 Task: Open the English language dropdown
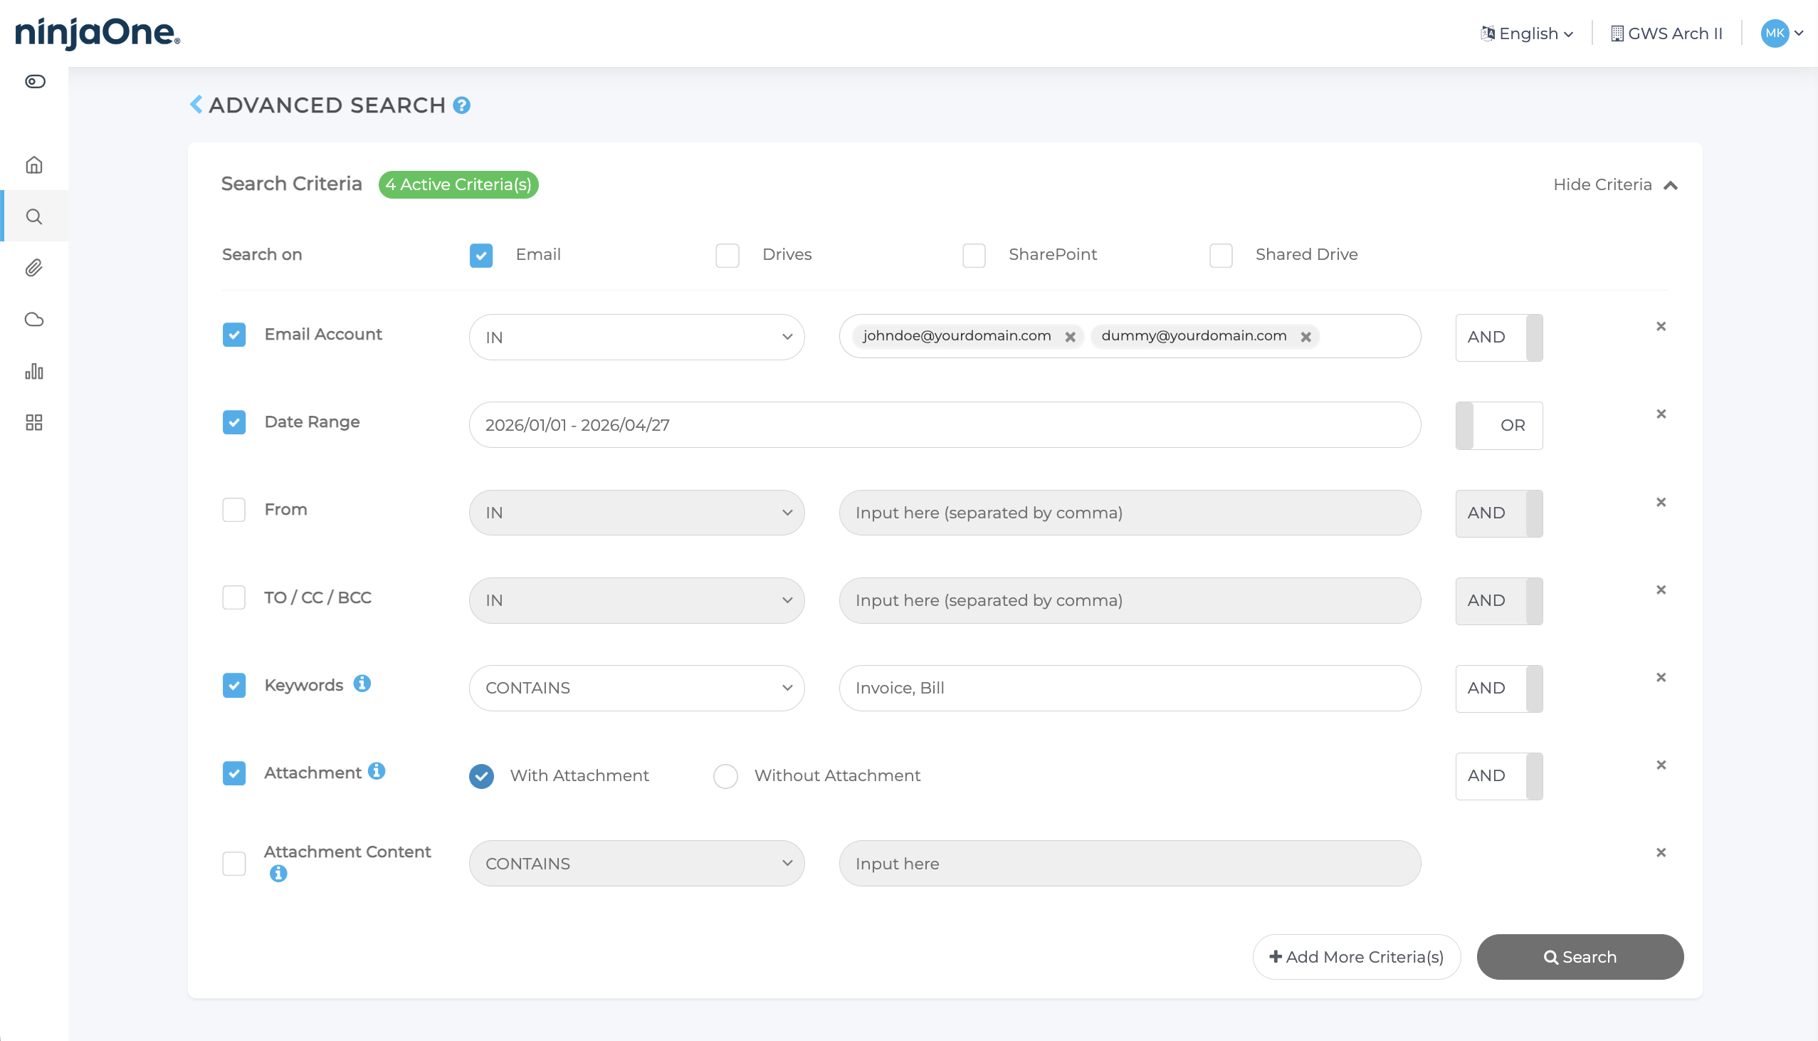point(1527,33)
